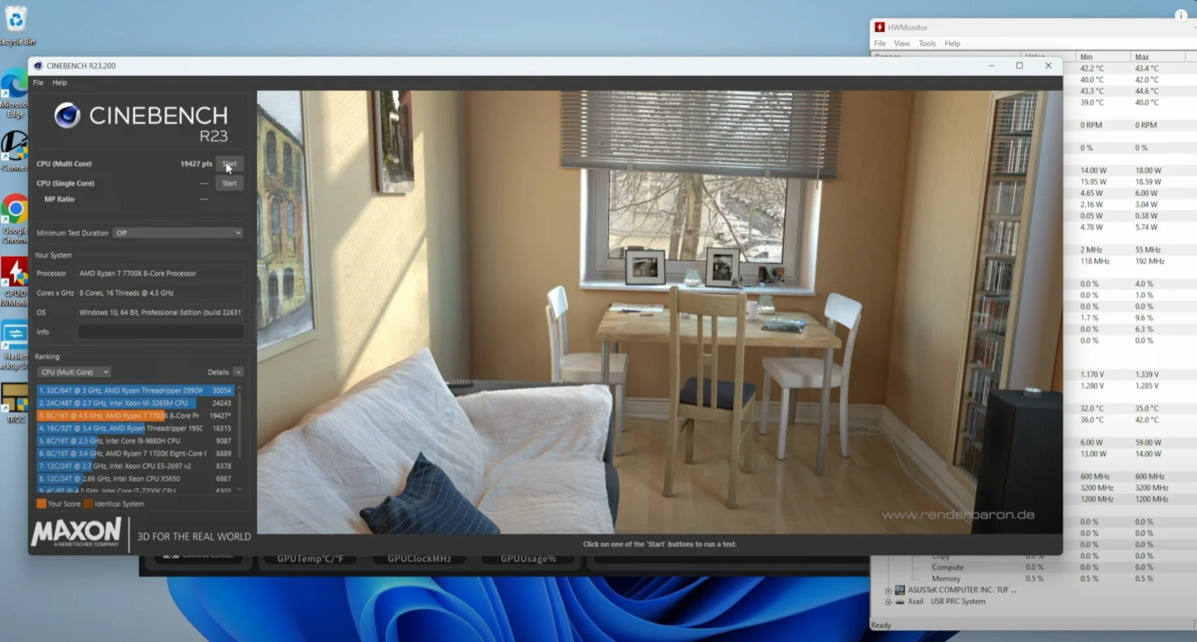The image size is (1197, 642).
Task: Select the Intel Core i9-9880H ranking row
Action: 135,441
